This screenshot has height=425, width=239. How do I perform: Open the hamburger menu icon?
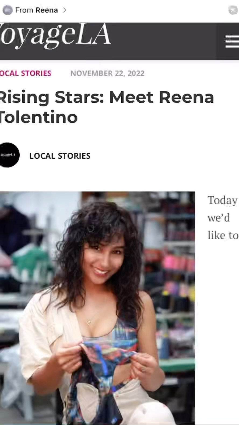tap(232, 41)
